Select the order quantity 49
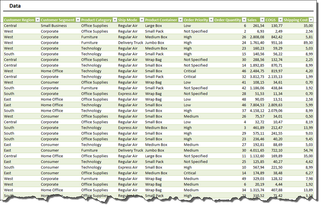The image size is (321, 208). pos(244,179)
